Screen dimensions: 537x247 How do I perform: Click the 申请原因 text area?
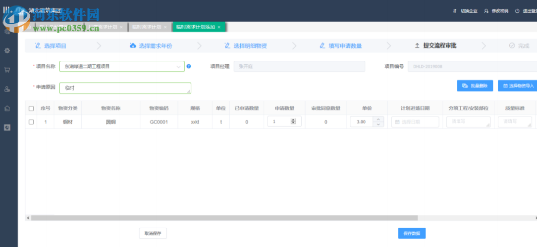(125, 88)
